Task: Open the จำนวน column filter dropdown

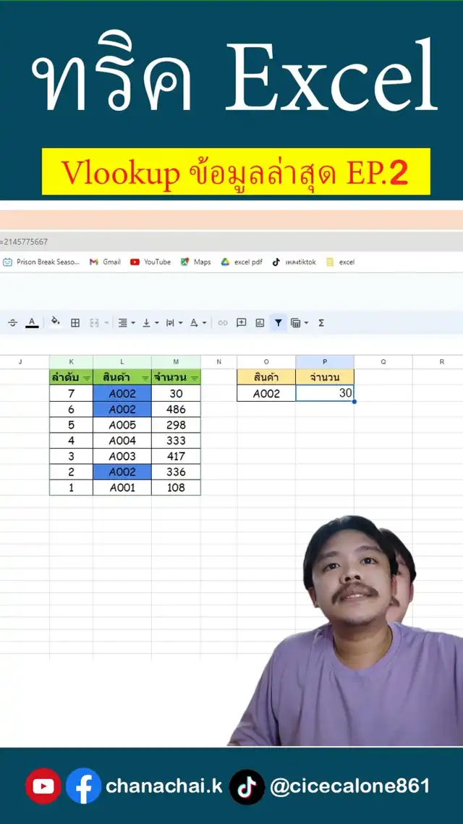Action: pyautogui.click(x=195, y=378)
